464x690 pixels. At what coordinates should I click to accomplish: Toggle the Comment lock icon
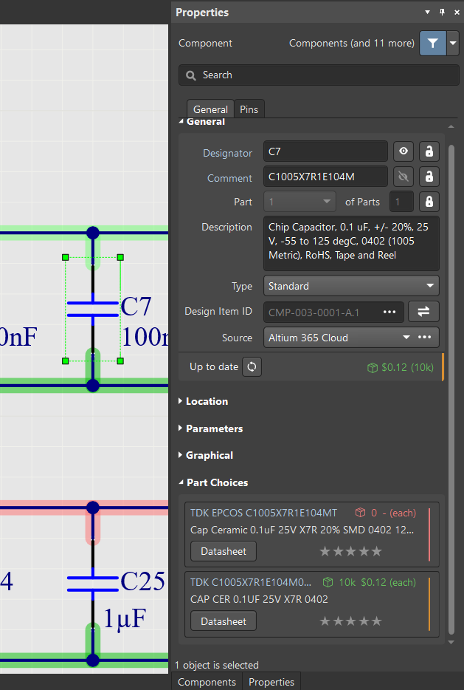click(429, 177)
